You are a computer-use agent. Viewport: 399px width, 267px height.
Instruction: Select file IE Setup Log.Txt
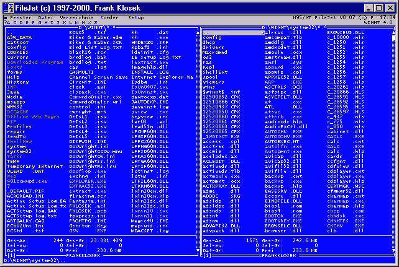[x=156, y=58]
